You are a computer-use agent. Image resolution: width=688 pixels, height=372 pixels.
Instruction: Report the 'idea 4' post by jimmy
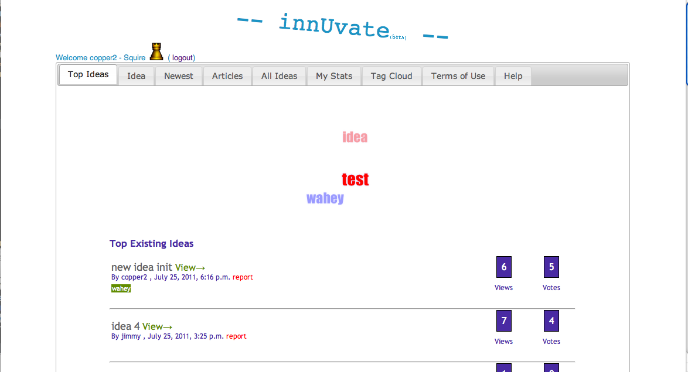tap(236, 336)
